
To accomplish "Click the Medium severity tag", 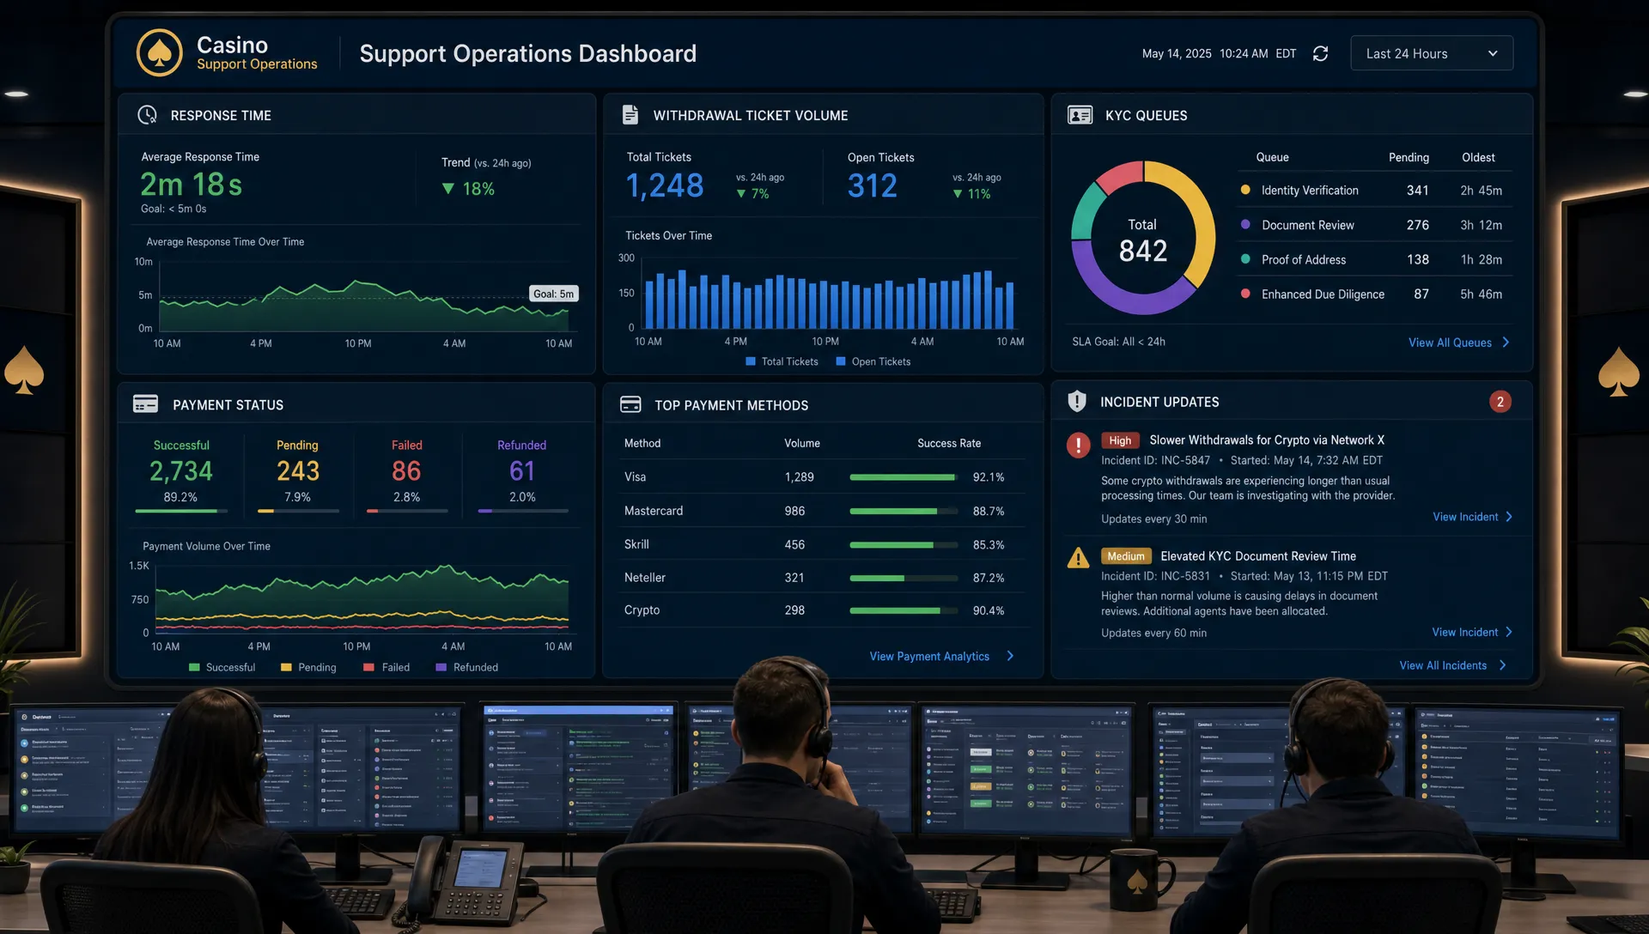I will pyautogui.click(x=1126, y=556).
